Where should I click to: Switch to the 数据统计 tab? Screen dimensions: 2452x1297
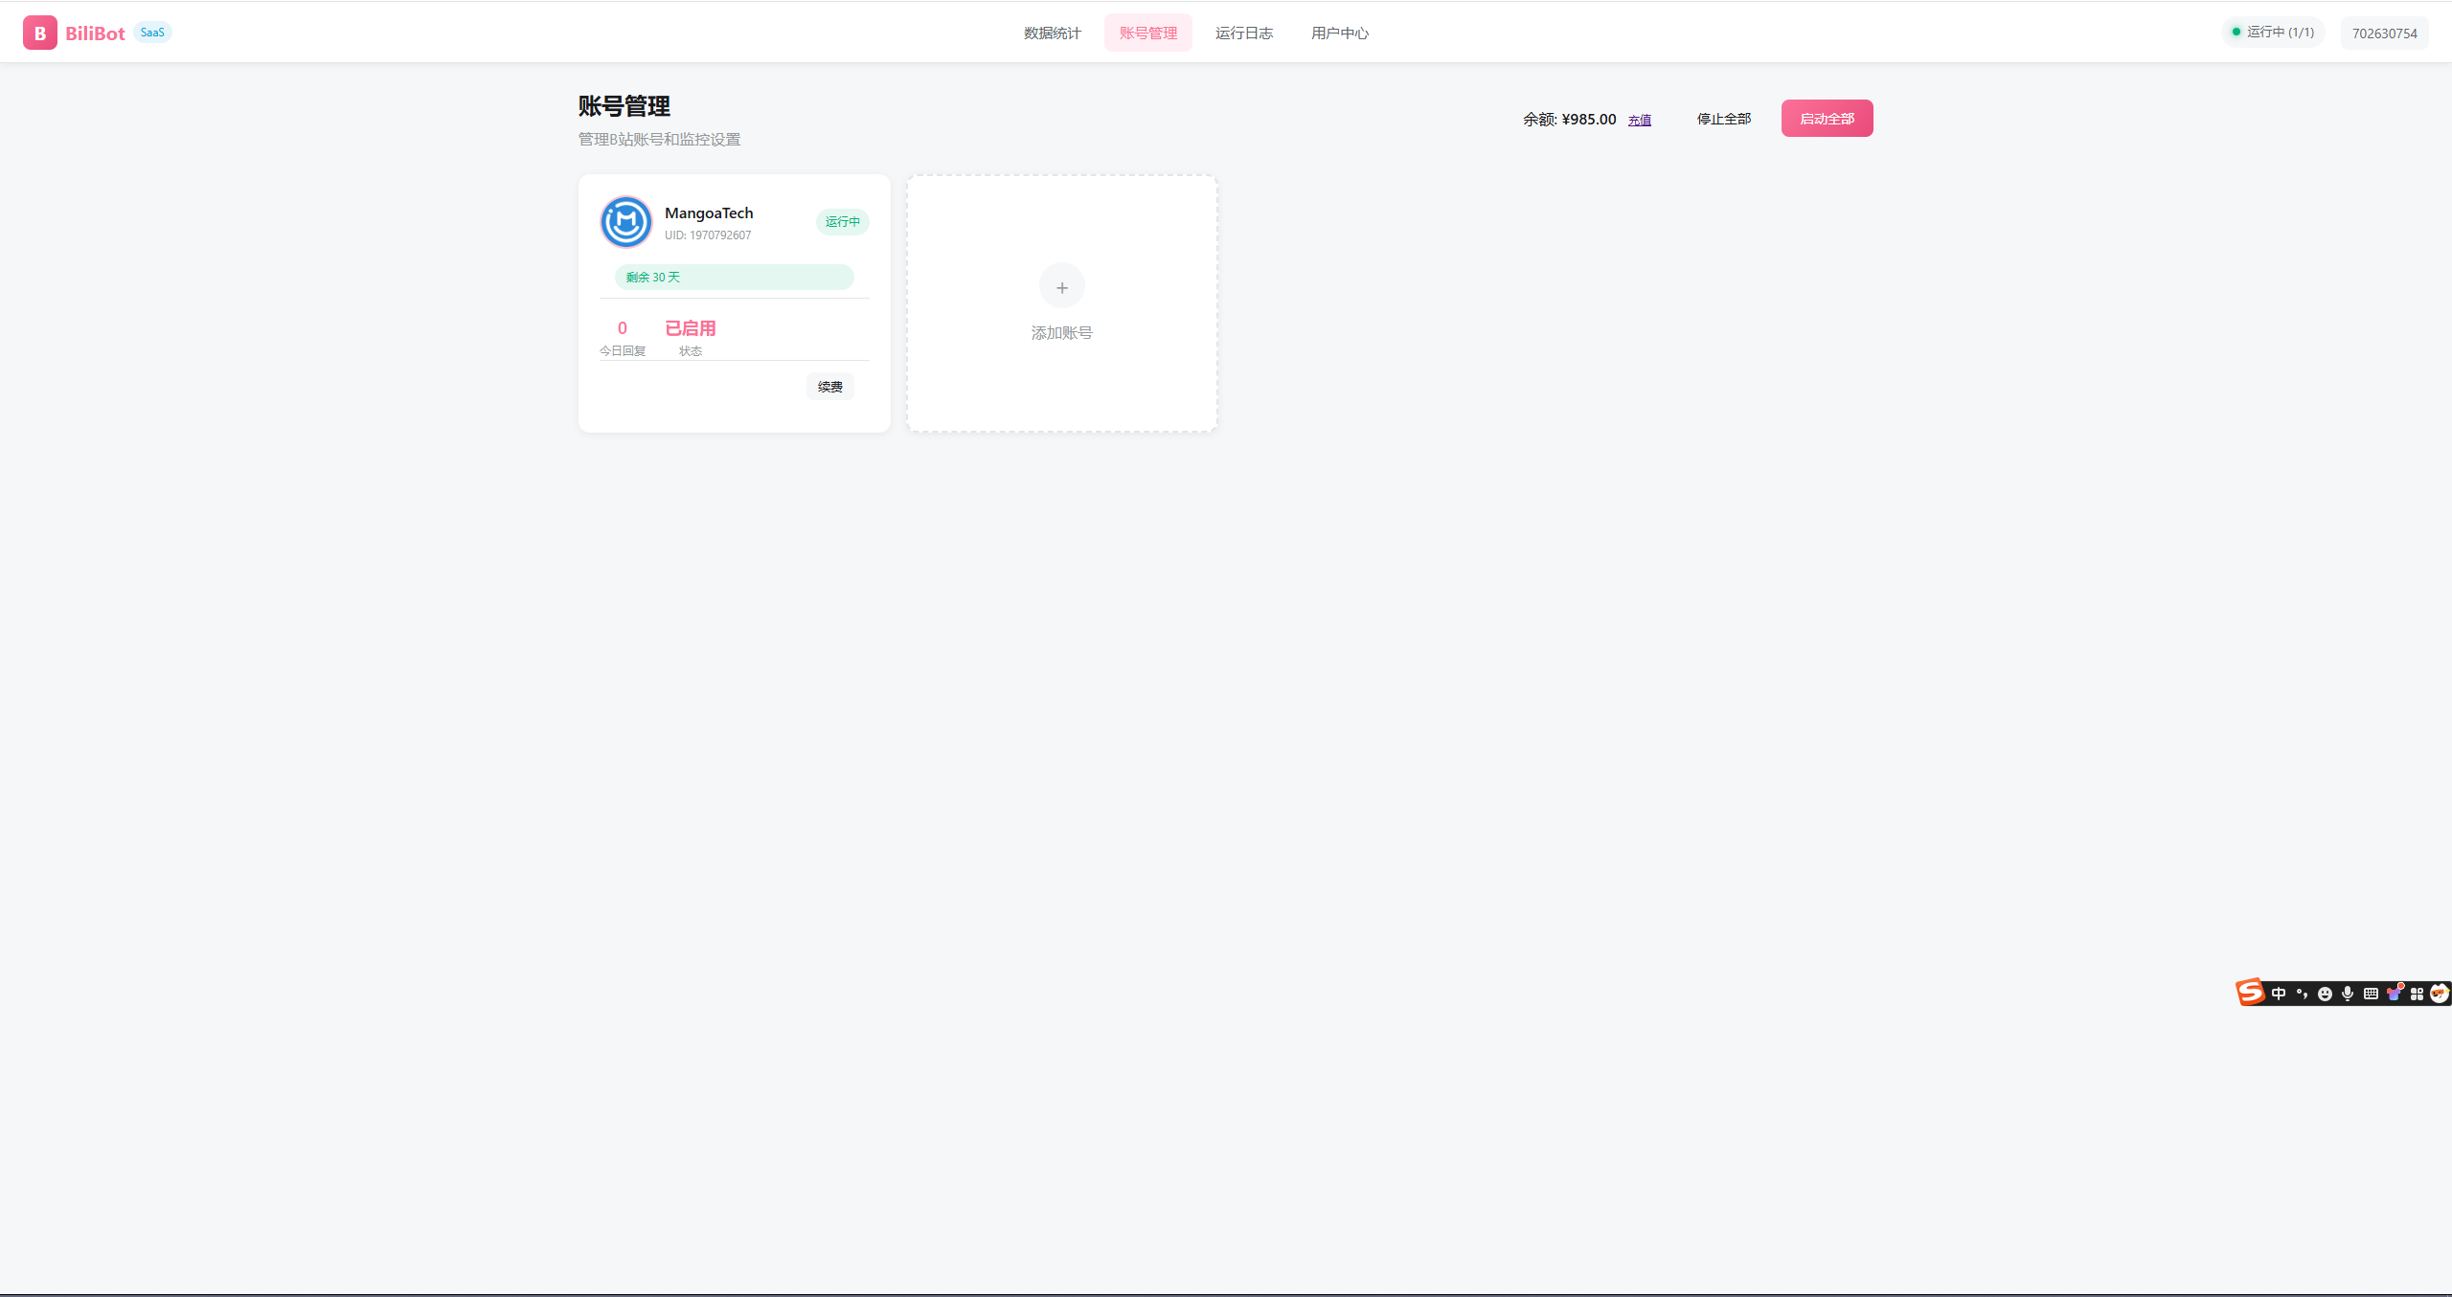coord(1051,32)
